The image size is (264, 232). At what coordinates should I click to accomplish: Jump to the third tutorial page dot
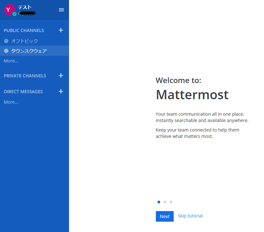[171, 202]
